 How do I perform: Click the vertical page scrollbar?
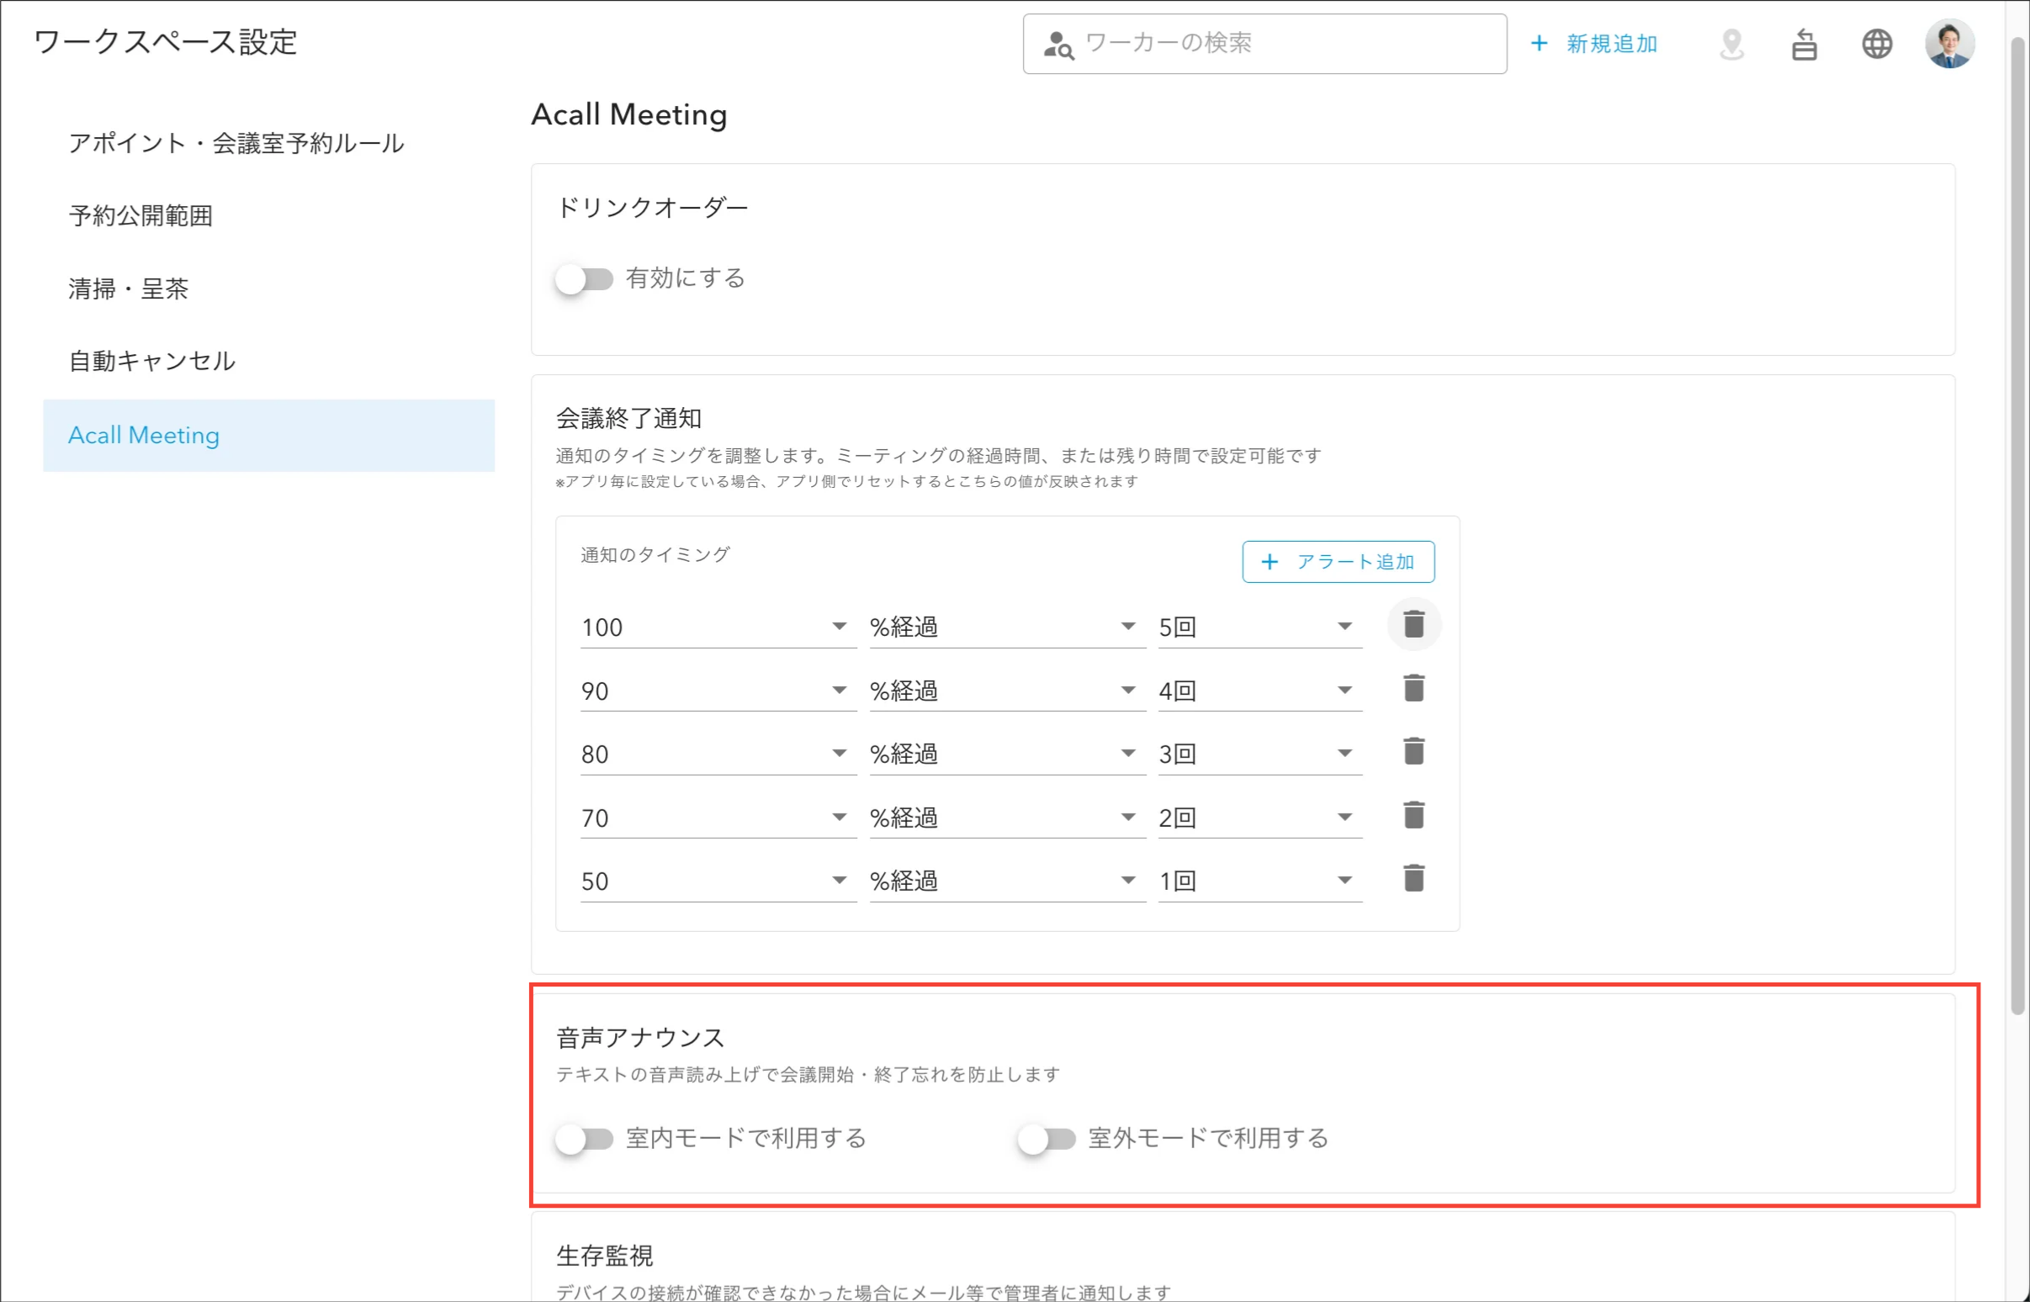click(x=2017, y=524)
